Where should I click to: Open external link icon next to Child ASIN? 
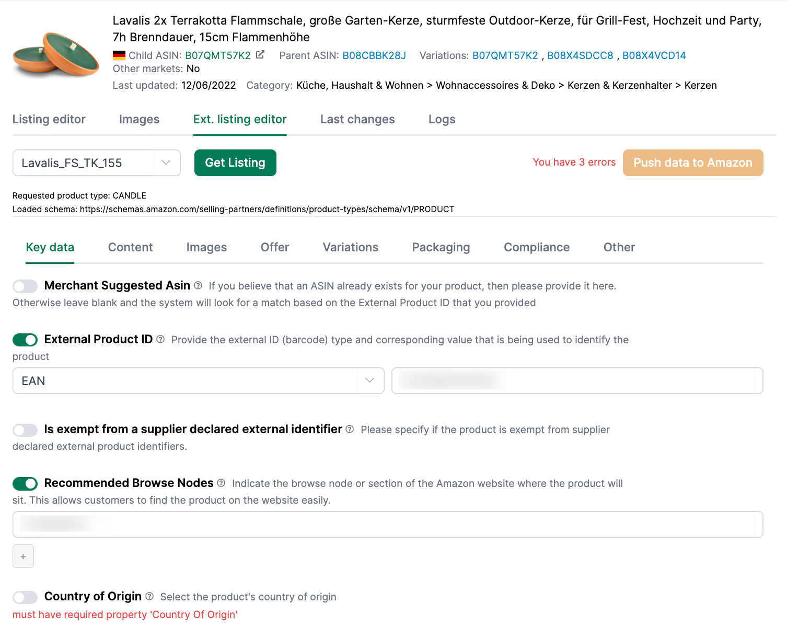pyautogui.click(x=260, y=54)
